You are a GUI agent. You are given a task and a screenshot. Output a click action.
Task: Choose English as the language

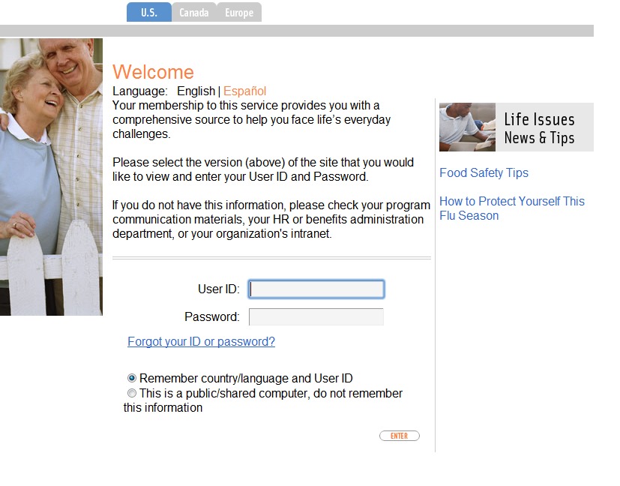pyautogui.click(x=196, y=91)
